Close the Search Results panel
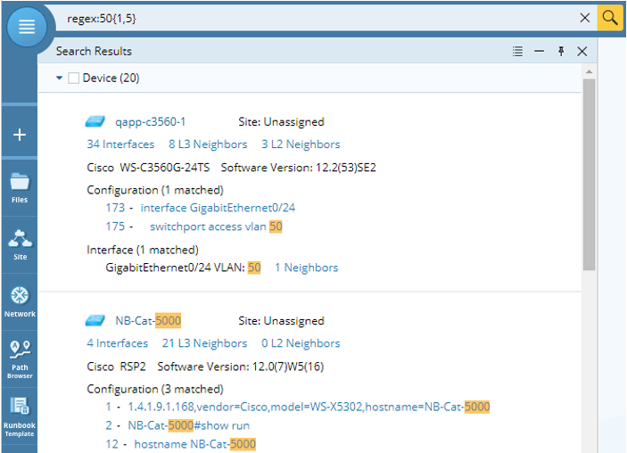This screenshot has width=627, height=453. (x=582, y=51)
